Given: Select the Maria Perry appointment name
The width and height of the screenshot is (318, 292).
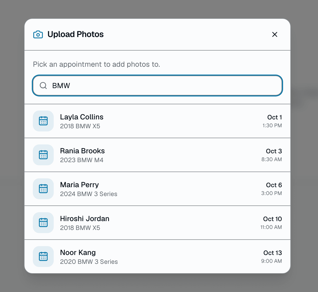Looking at the screenshot, I should [79, 185].
